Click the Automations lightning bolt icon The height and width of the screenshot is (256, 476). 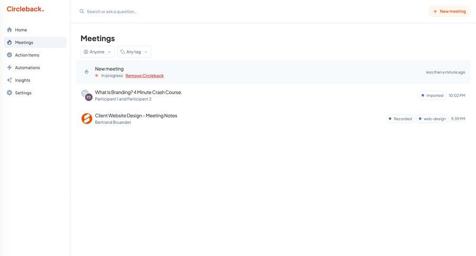click(10, 68)
